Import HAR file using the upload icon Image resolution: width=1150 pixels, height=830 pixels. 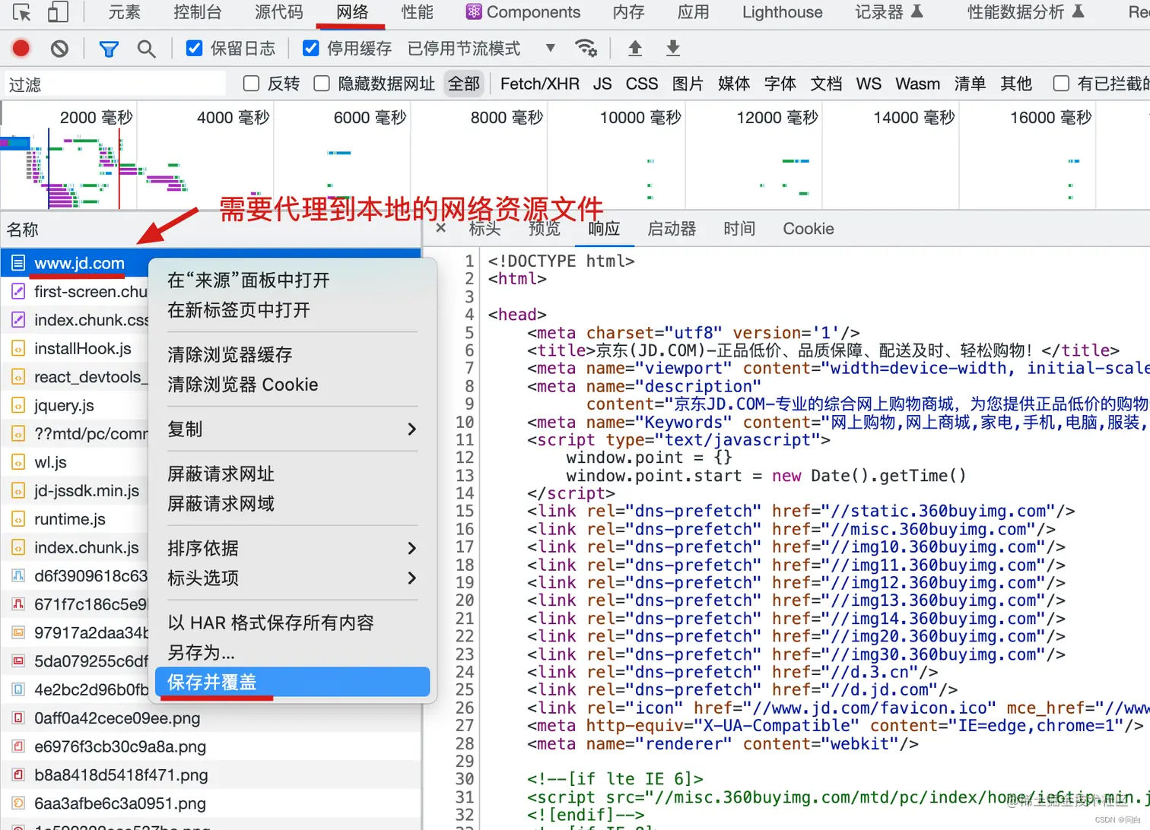(x=634, y=48)
